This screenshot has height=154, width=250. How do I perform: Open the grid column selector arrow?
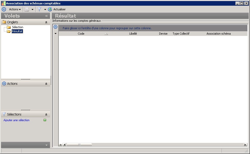[55, 34]
